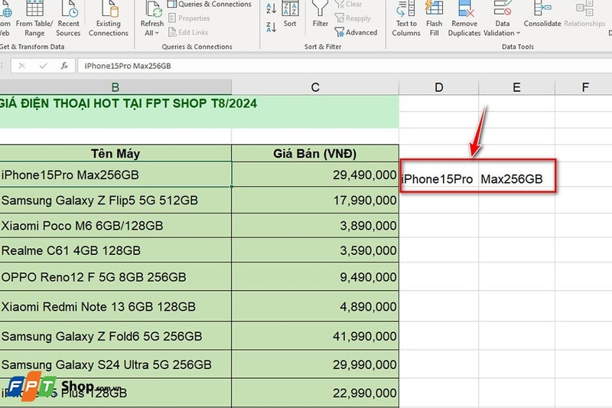Select 'Samsung Galaxy S24 Ultra 5G 256GB' cell
612x408 pixels.
tap(116, 364)
